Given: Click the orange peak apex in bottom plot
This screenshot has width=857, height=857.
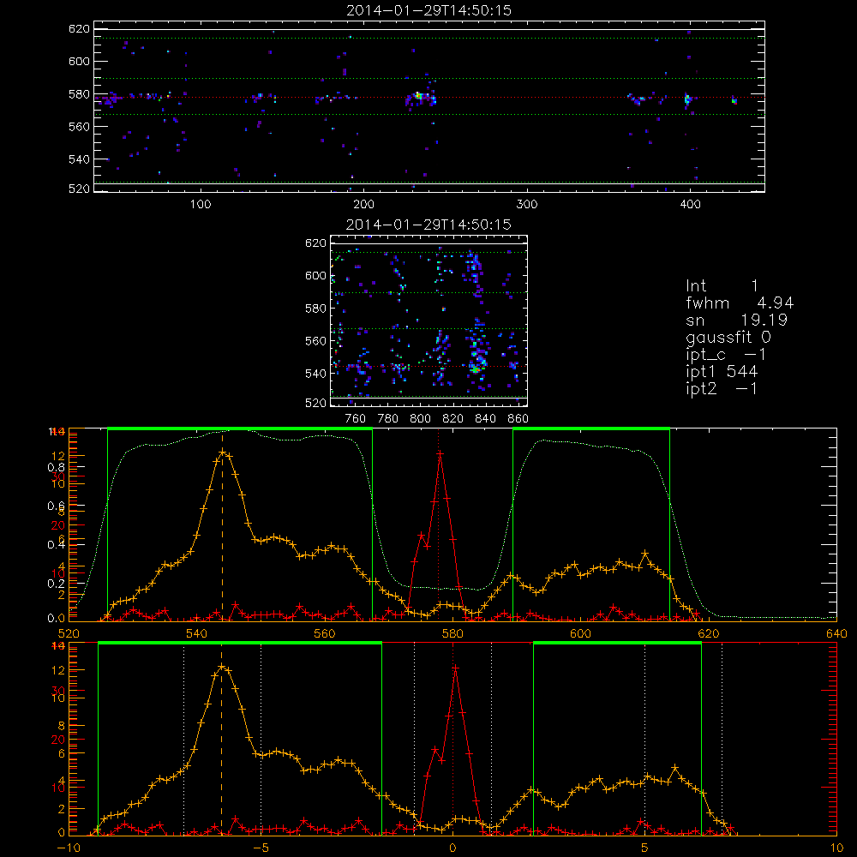Looking at the screenshot, I should point(221,667).
